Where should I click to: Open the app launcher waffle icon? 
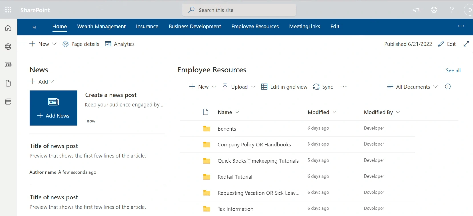(8, 10)
